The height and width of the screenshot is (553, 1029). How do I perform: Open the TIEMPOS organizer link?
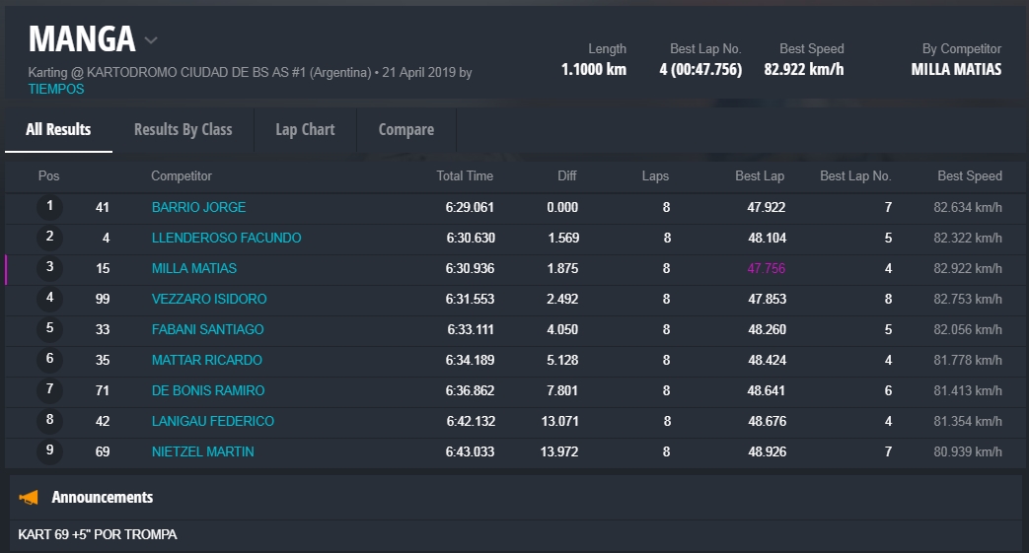point(56,89)
